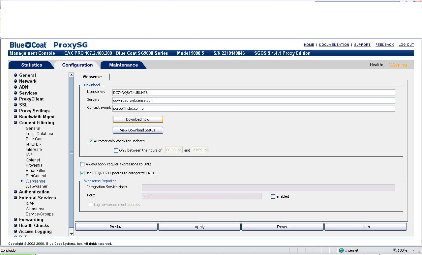Click the bullet icon beside Access Logging

(x=15, y=231)
